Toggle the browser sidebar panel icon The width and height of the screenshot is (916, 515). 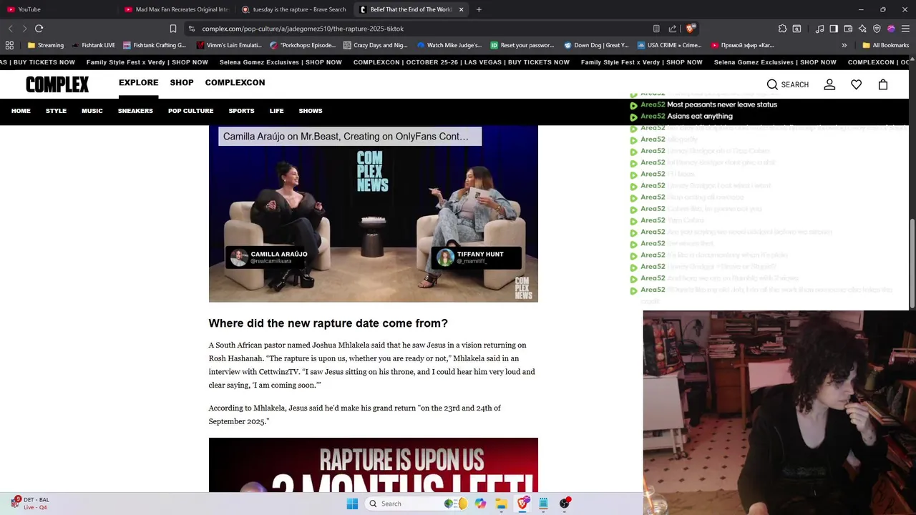[834, 29]
